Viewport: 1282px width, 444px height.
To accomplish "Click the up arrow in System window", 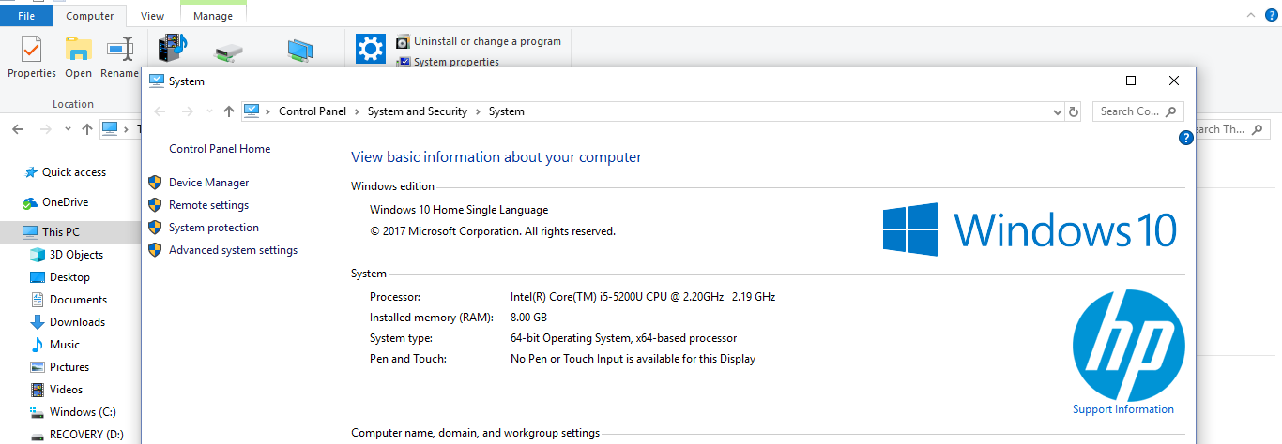I will (229, 111).
